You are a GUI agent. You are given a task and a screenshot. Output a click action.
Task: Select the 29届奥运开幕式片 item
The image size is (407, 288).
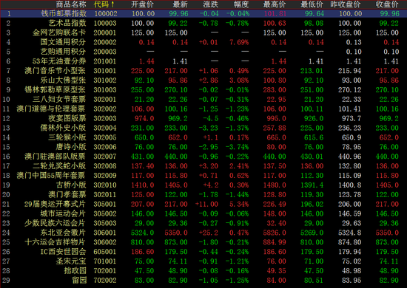click(55, 204)
